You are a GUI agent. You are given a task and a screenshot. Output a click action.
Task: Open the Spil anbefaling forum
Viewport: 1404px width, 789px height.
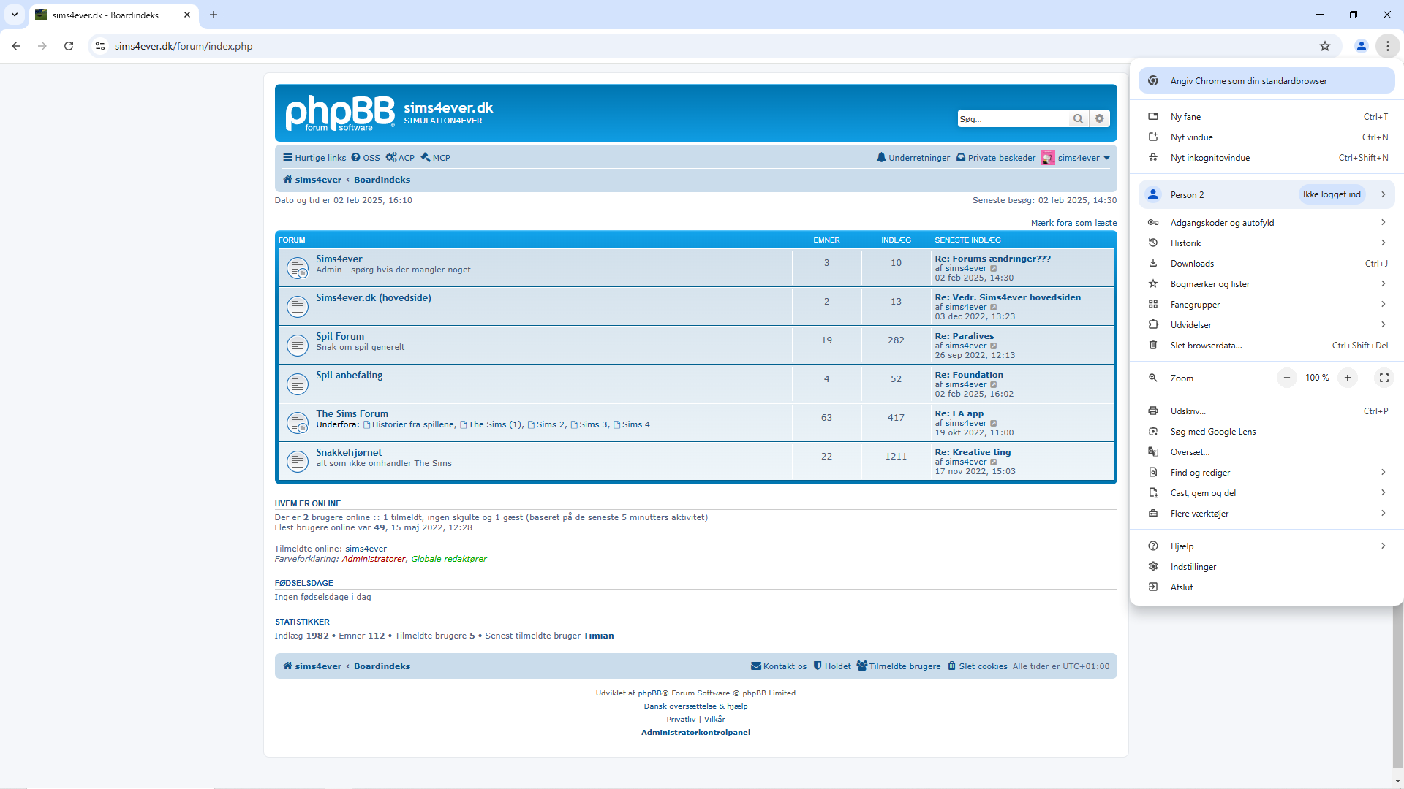(x=350, y=375)
